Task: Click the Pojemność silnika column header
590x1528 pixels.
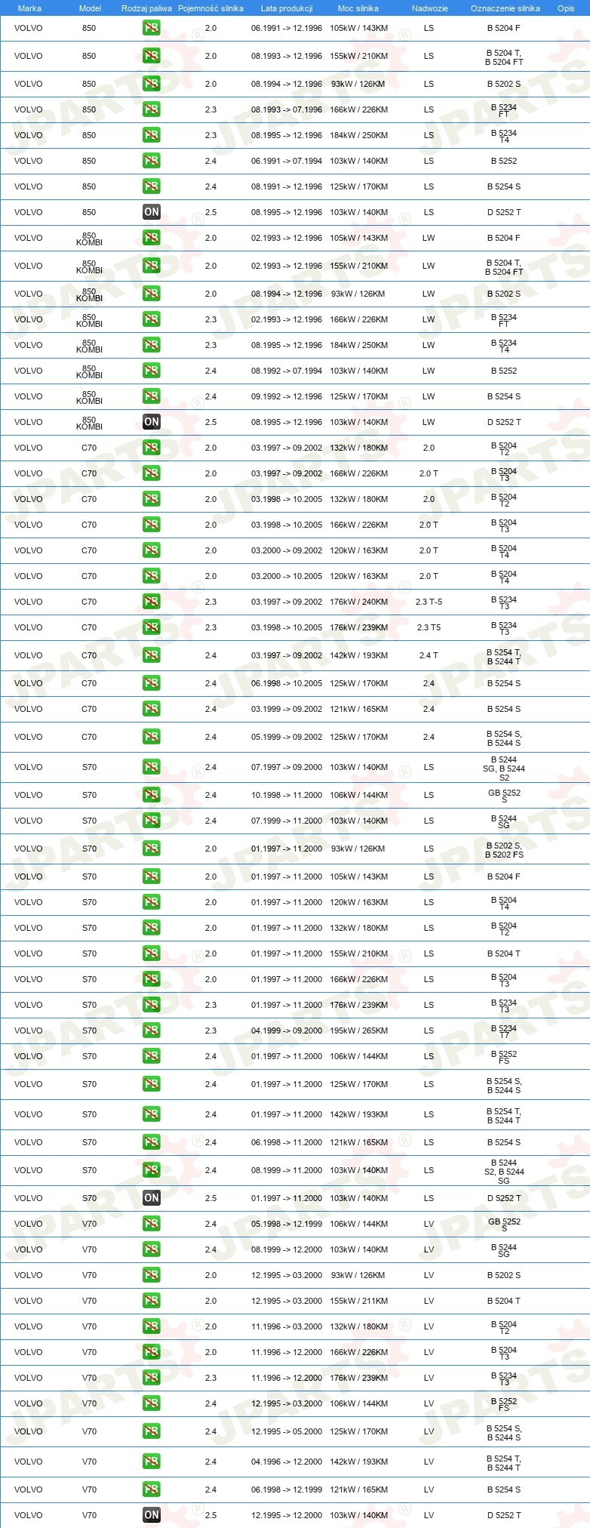Action: pyautogui.click(x=210, y=8)
